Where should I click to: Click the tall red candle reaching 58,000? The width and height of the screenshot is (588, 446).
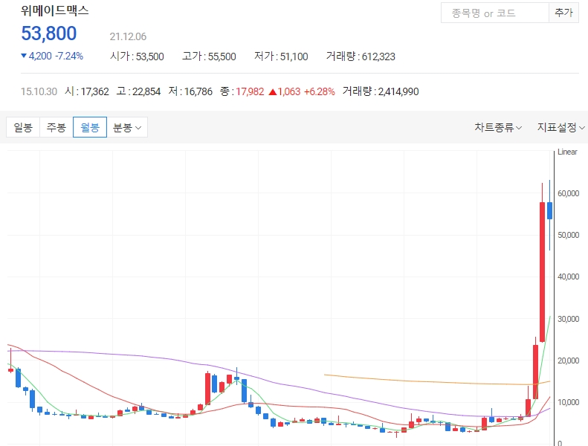point(542,272)
